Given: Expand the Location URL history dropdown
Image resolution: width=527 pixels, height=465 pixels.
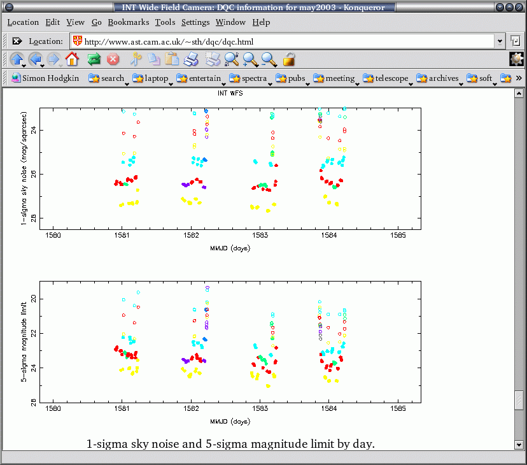Looking at the screenshot, I should click(500, 41).
